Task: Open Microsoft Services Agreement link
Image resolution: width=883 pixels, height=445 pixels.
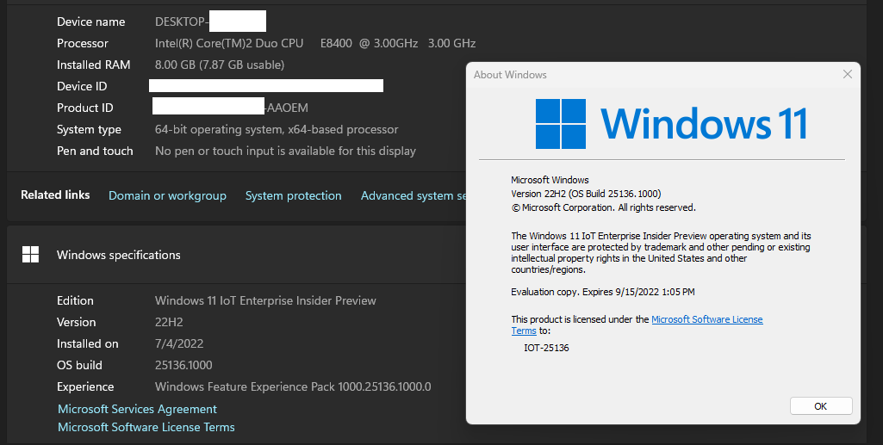Action: [138, 409]
